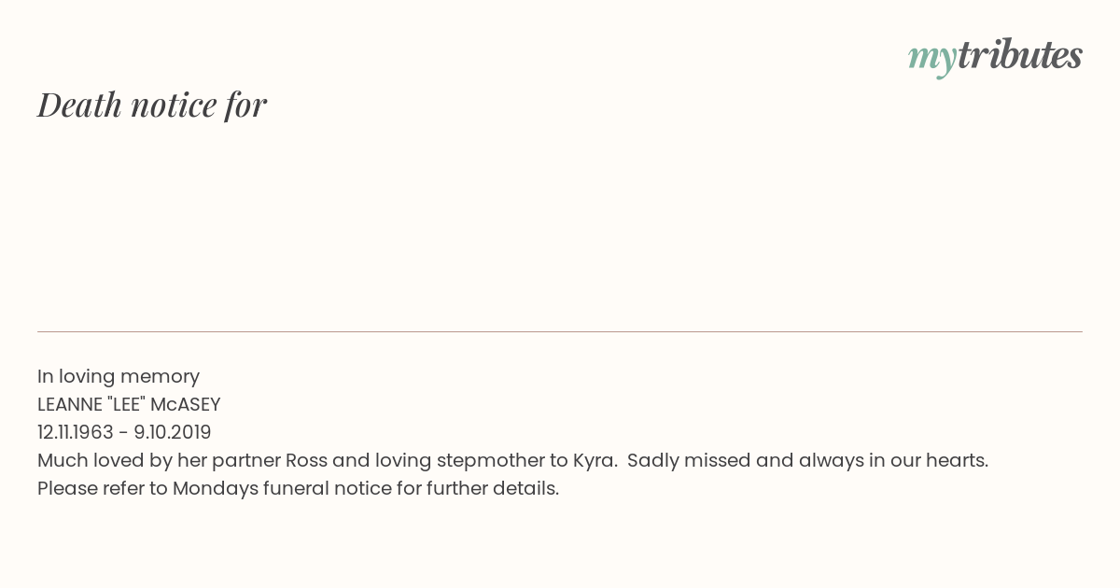Click the name Ross in the notice
This screenshot has width=1120, height=588.
(306, 460)
